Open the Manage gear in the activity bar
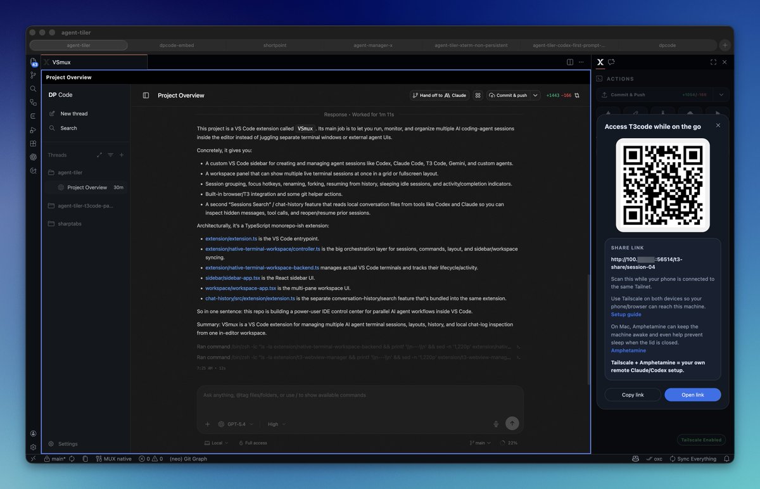The height and width of the screenshot is (489, 760). (34, 447)
